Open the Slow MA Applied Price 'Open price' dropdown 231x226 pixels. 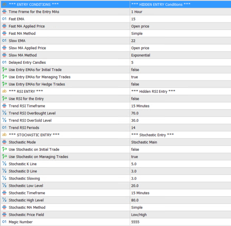point(181,48)
